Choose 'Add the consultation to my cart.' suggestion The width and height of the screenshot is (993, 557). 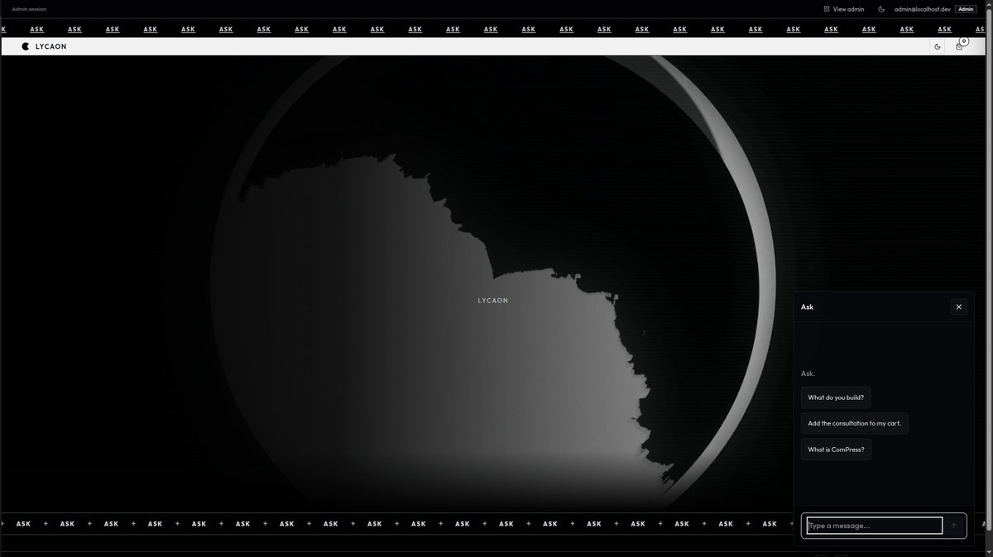(x=855, y=423)
